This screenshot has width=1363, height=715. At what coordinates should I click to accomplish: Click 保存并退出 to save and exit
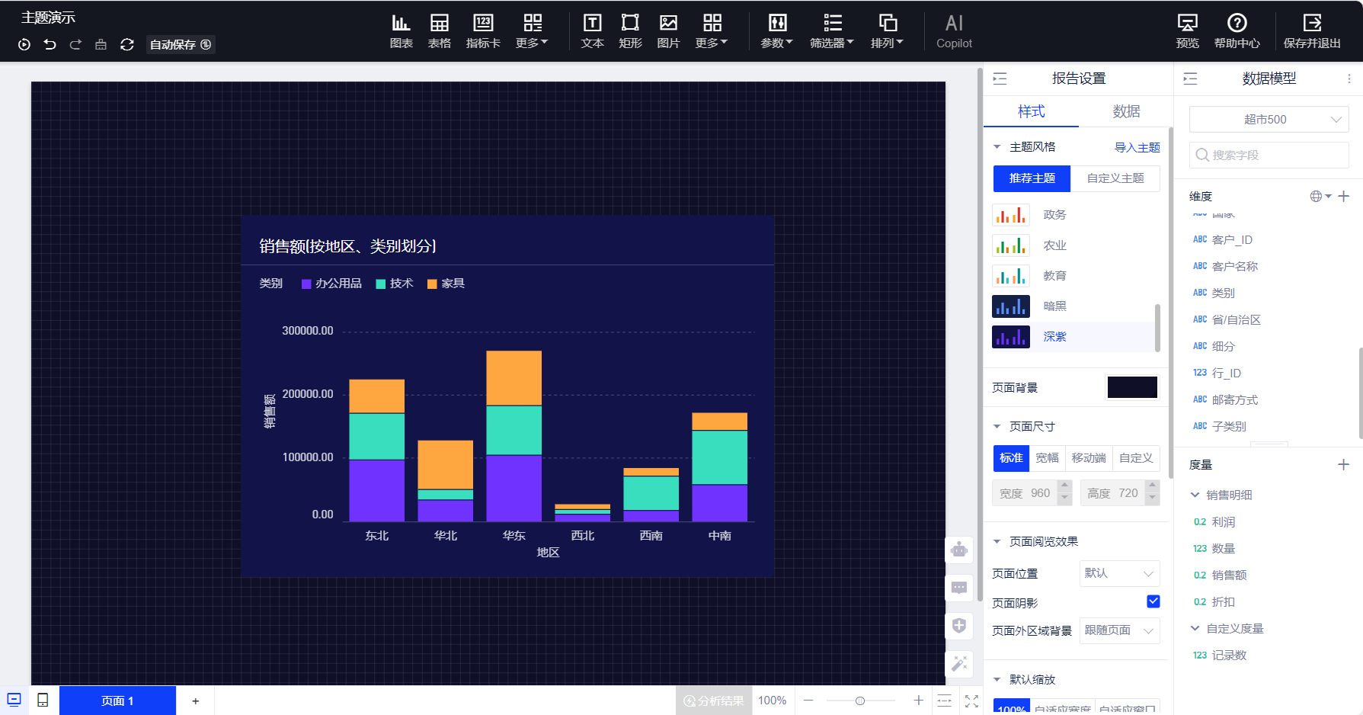point(1311,30)
